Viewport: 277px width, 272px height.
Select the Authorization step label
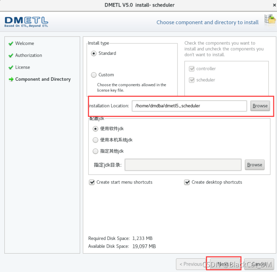click(x=29, y=55)
